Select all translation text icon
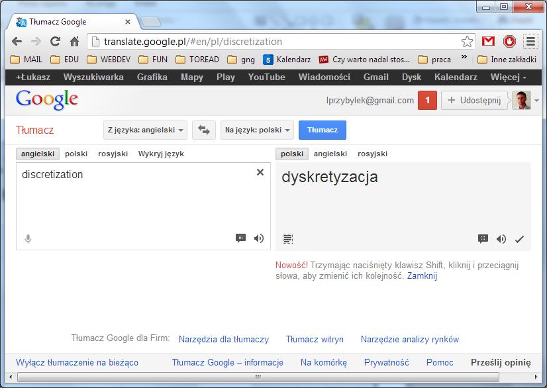This screenshot has width=547, height=388. pyautogui.click(x=288, y=238)
